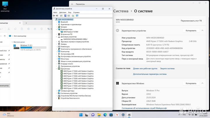
Task: Click Cut scissors icon in File Explorer toolbar
Action: [9, 29]
